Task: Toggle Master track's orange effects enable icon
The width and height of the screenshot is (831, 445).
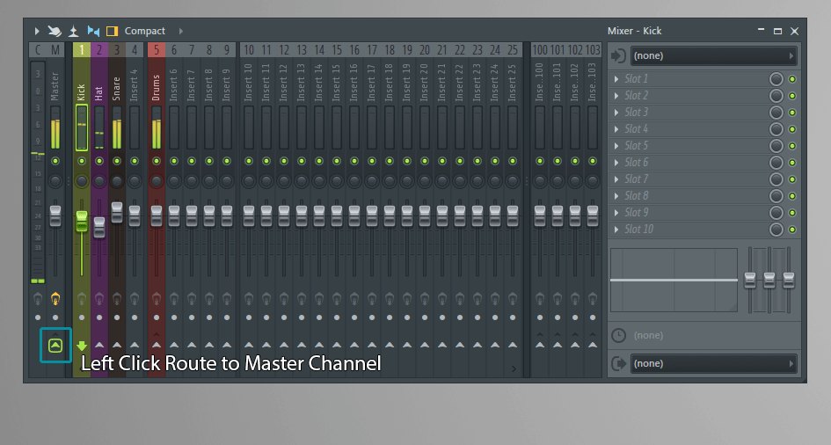Action: tap(55, 299)
